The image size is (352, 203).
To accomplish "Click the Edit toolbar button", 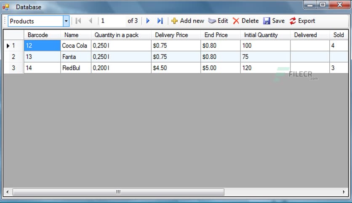I will pos(218,21).
